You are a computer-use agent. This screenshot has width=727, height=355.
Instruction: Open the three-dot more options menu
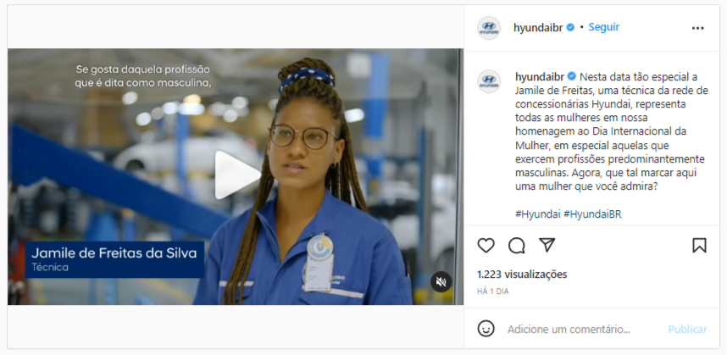point(698,28)
